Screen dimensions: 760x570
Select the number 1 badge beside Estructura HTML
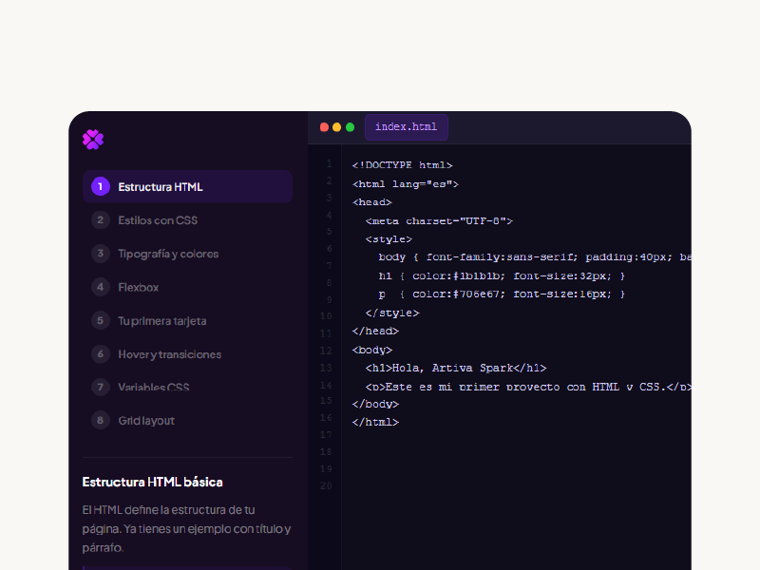(x=101, y=186)
